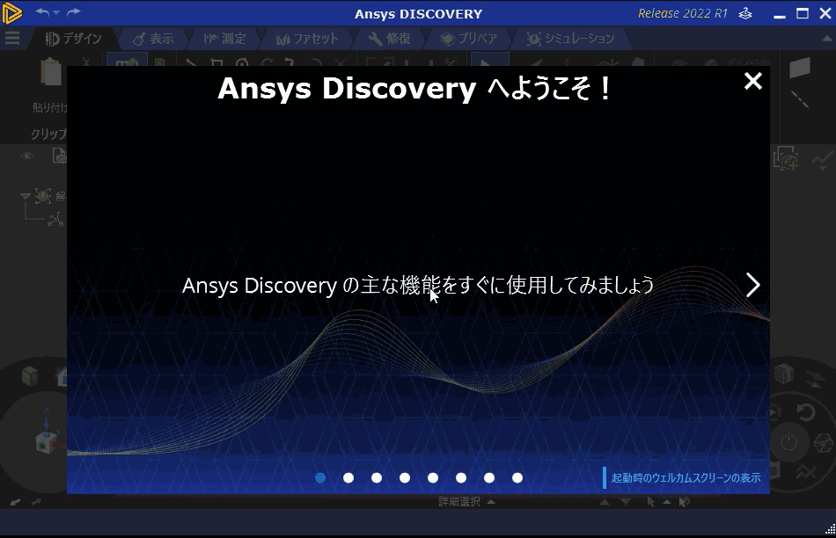Open the プリペア ribbon tab
The image size is (836, 538).
(469, 39)
